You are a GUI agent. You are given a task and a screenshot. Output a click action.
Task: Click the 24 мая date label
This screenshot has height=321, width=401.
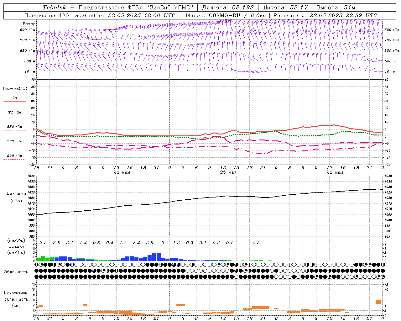coord(122,172)
